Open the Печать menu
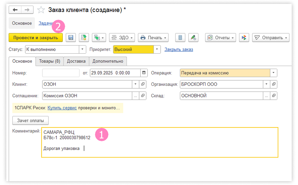The height and width of the screenshot is (185, 298). 153,37
